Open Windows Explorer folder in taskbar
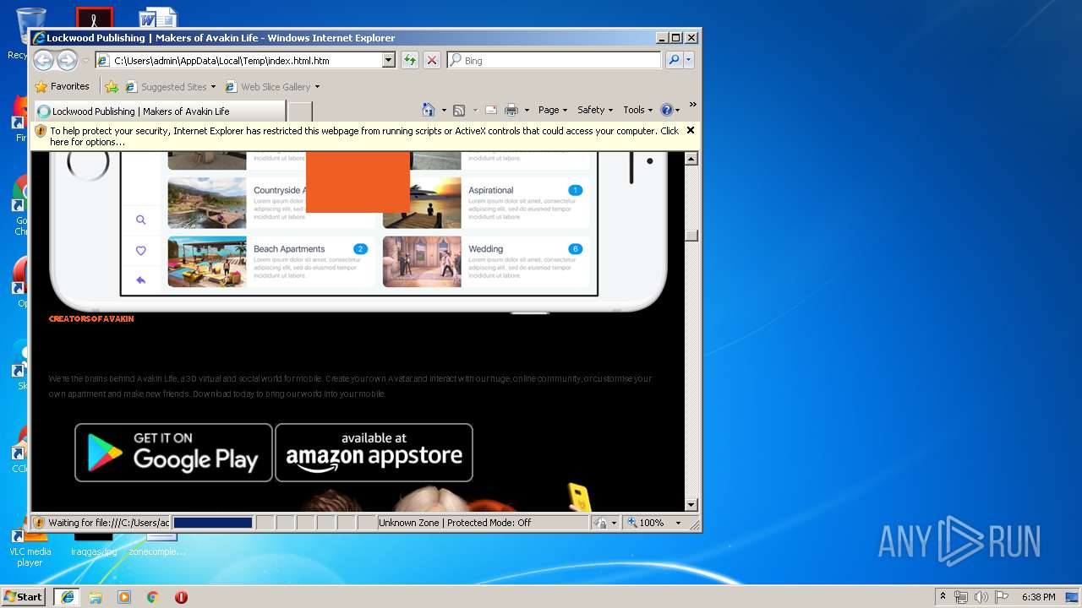 [96, 597]
